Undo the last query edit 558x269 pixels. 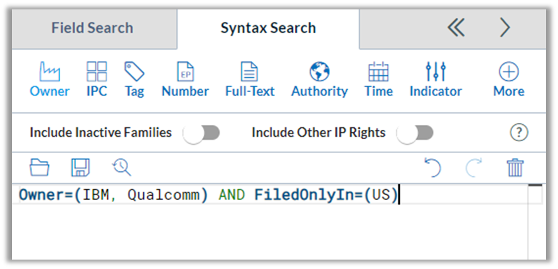[x=432, y=167]
